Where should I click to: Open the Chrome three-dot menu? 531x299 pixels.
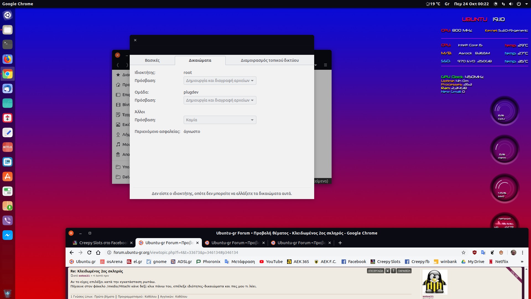[522, 252]
